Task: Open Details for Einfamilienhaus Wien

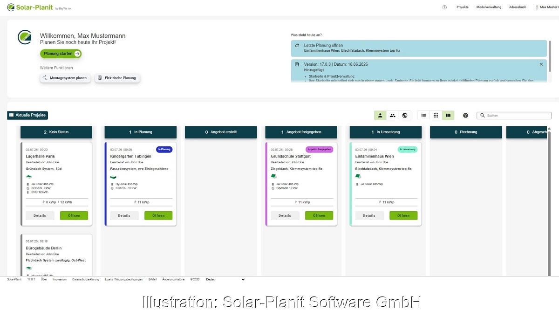Action: point(369,215)
